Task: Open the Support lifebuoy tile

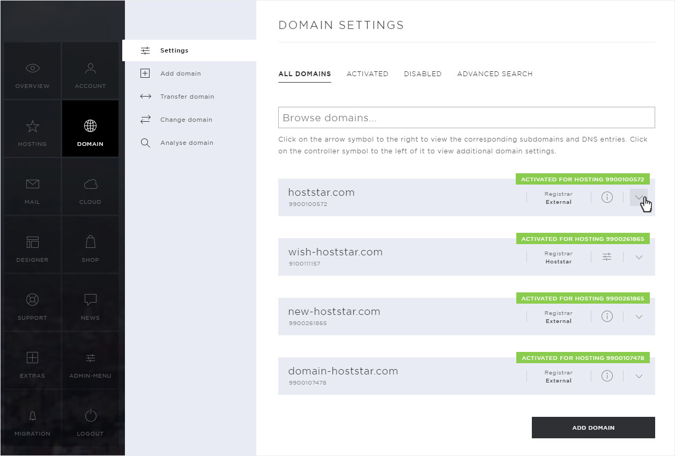Action: 32,303
